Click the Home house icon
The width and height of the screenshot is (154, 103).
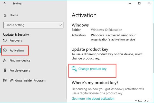[5, 15]
